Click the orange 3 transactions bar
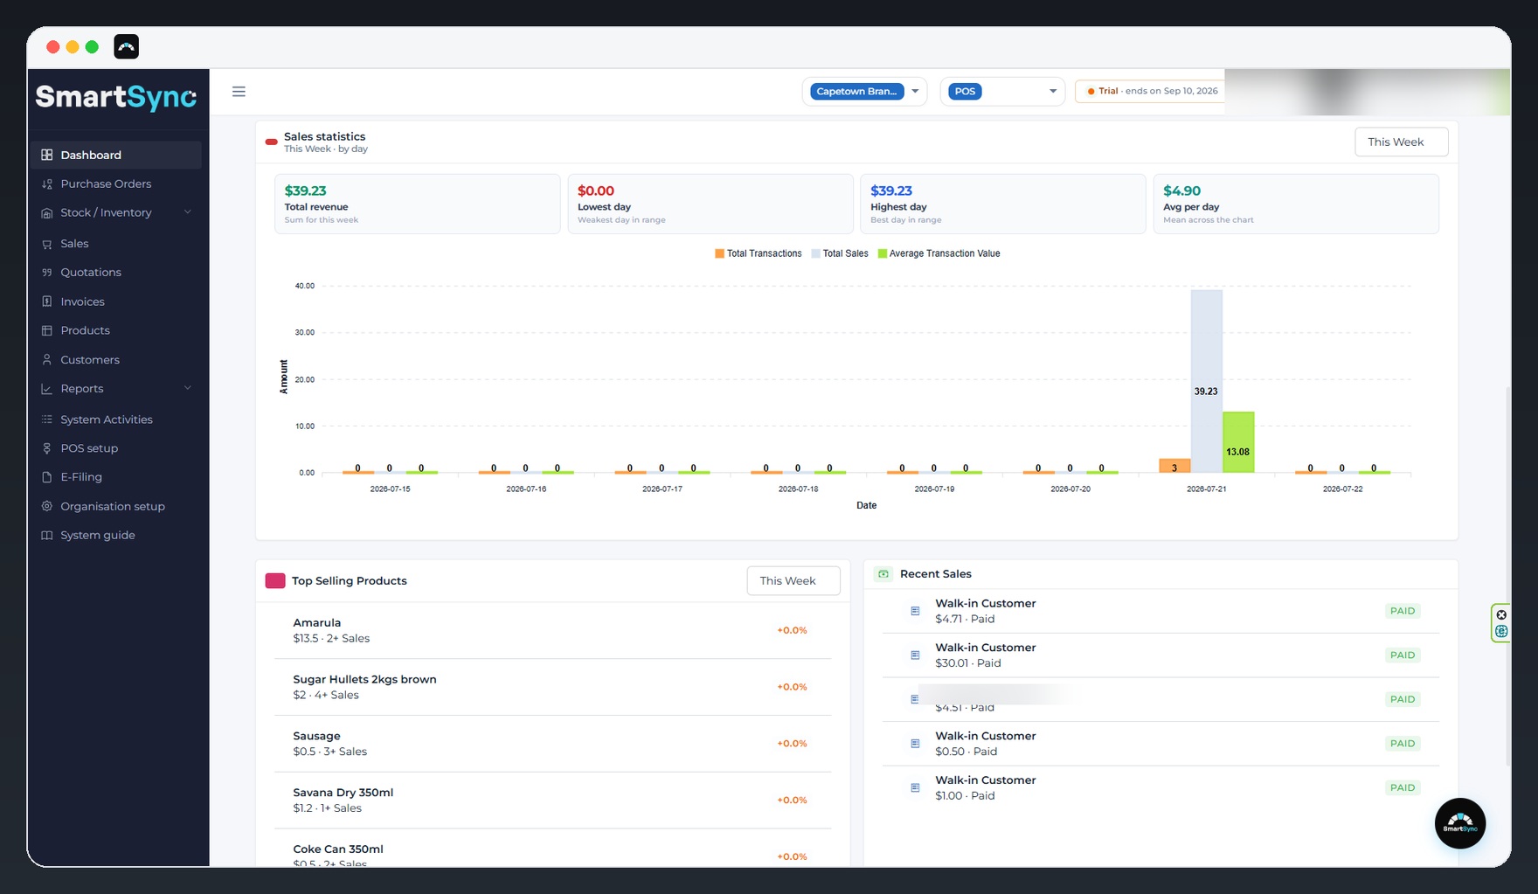The width and height of the screenshot is (1538, 894). 1174,466
